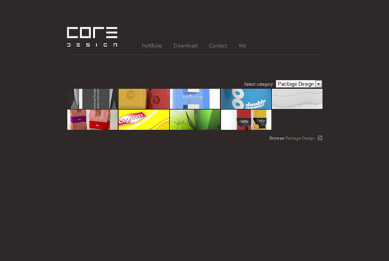The height and width of the screenshot is (261, 389).
Task: Open the Contact page link
Action: click(x=218, y=46)
